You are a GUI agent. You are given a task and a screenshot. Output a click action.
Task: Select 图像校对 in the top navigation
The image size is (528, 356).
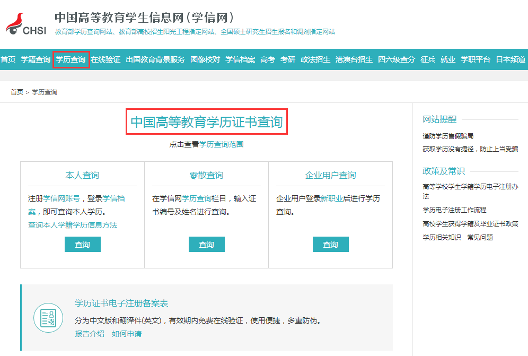point(205,59)
